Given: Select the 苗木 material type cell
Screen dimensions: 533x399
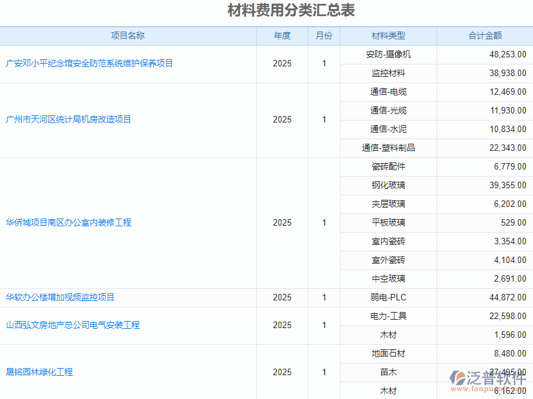Looking at the screenshot, I should (x=388, y=372).
